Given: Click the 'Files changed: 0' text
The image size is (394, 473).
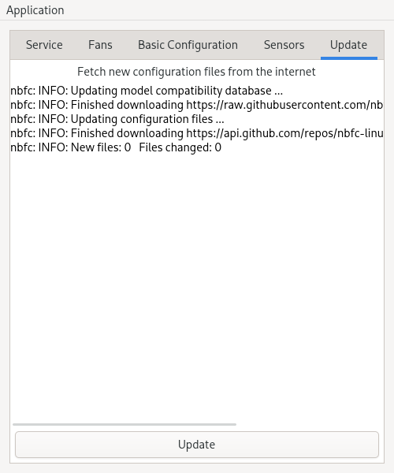Looking at the screenshot, I should click(180, 147).
